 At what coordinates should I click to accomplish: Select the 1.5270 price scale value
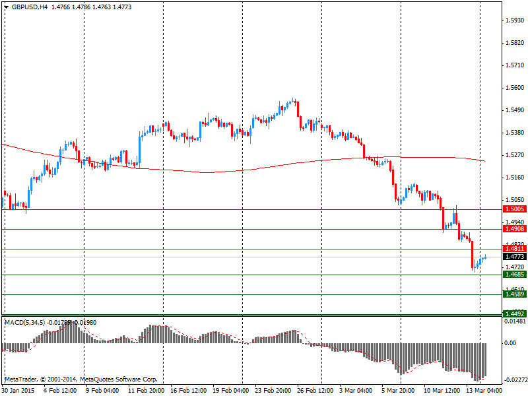tap(515, 155)
